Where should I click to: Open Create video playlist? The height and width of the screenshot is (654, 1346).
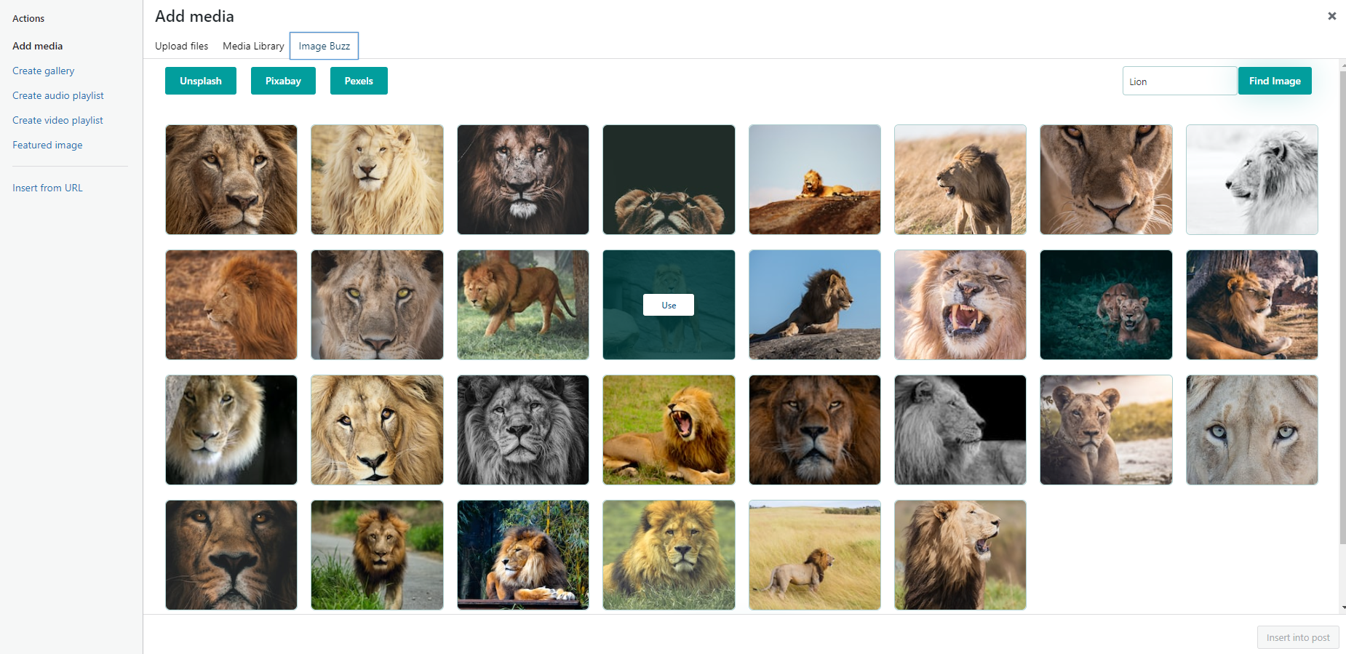coord(57,120)
